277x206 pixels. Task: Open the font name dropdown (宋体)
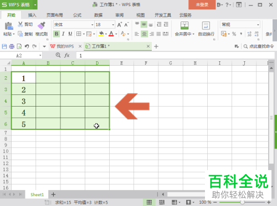tap(92, 25)
